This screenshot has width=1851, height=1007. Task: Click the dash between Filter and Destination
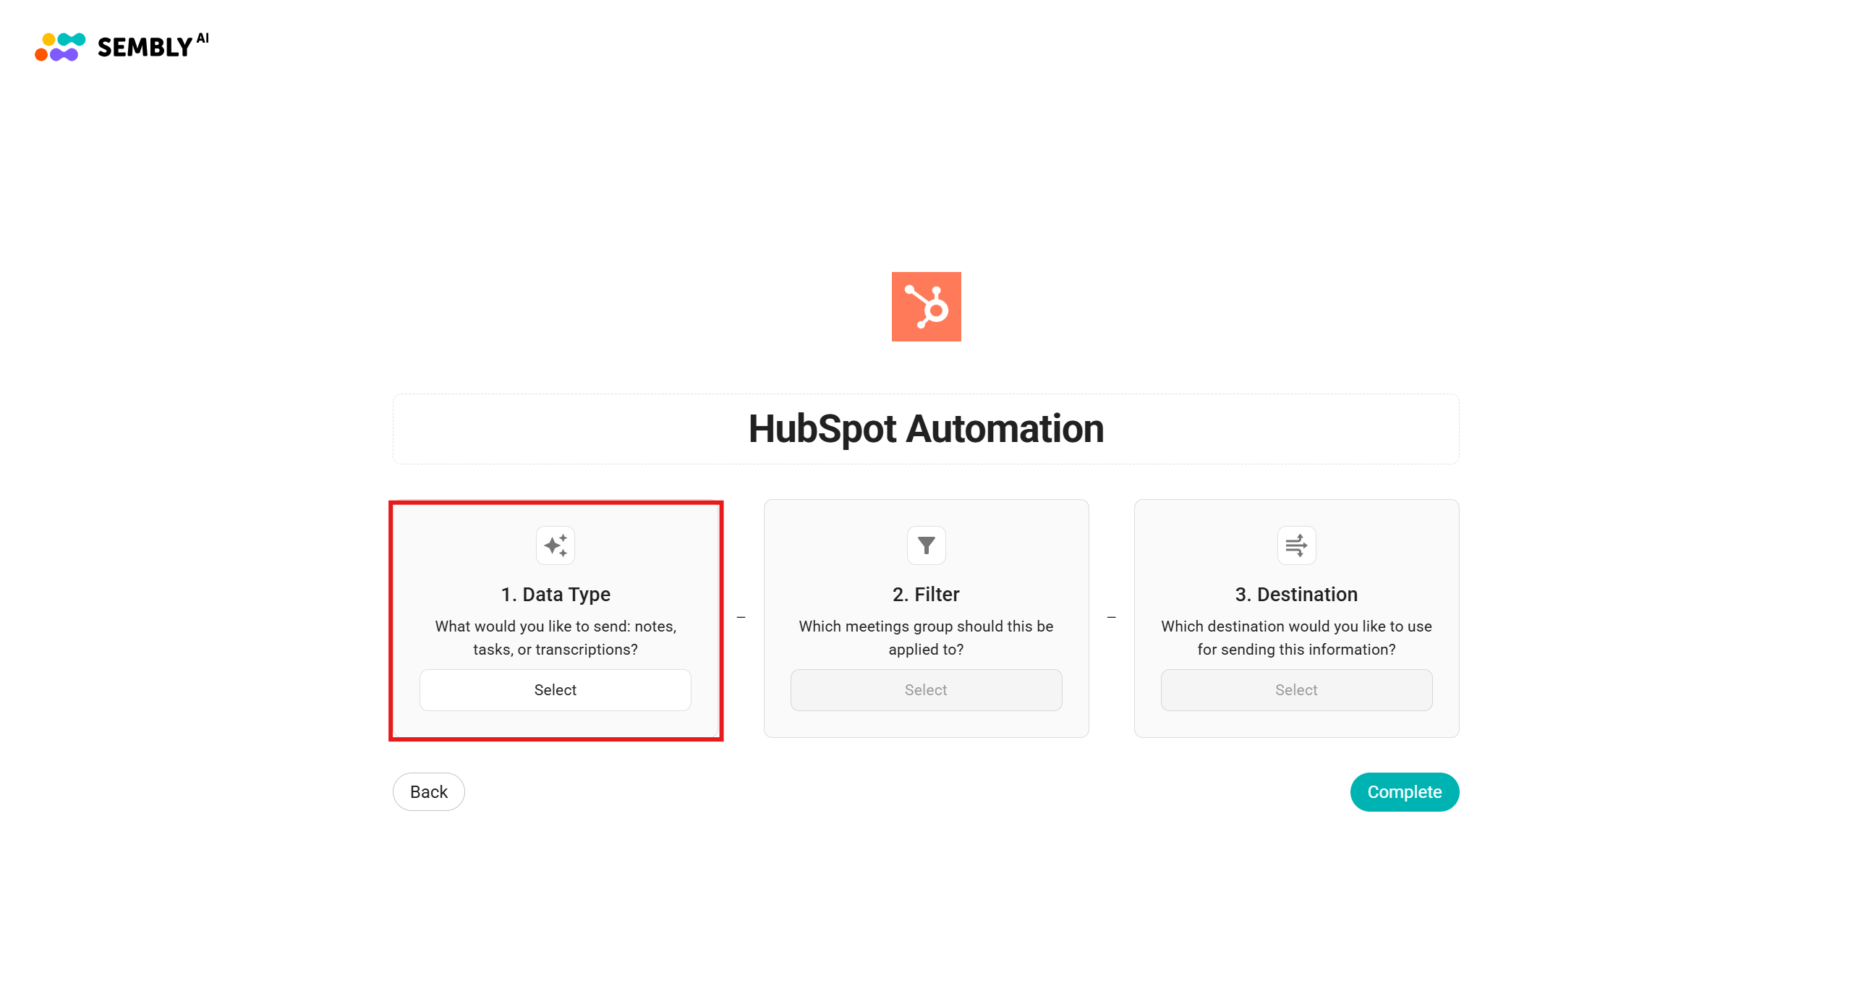[x=1112, y=618]
